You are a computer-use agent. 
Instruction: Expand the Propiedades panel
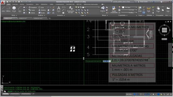pyautogui.click(x=123, y=15)
